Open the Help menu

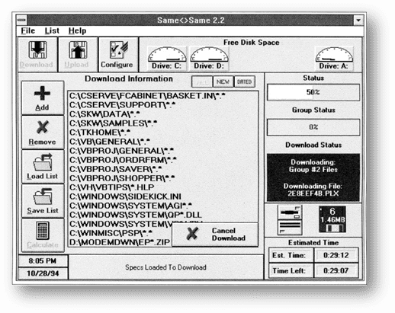coord(77,30)
